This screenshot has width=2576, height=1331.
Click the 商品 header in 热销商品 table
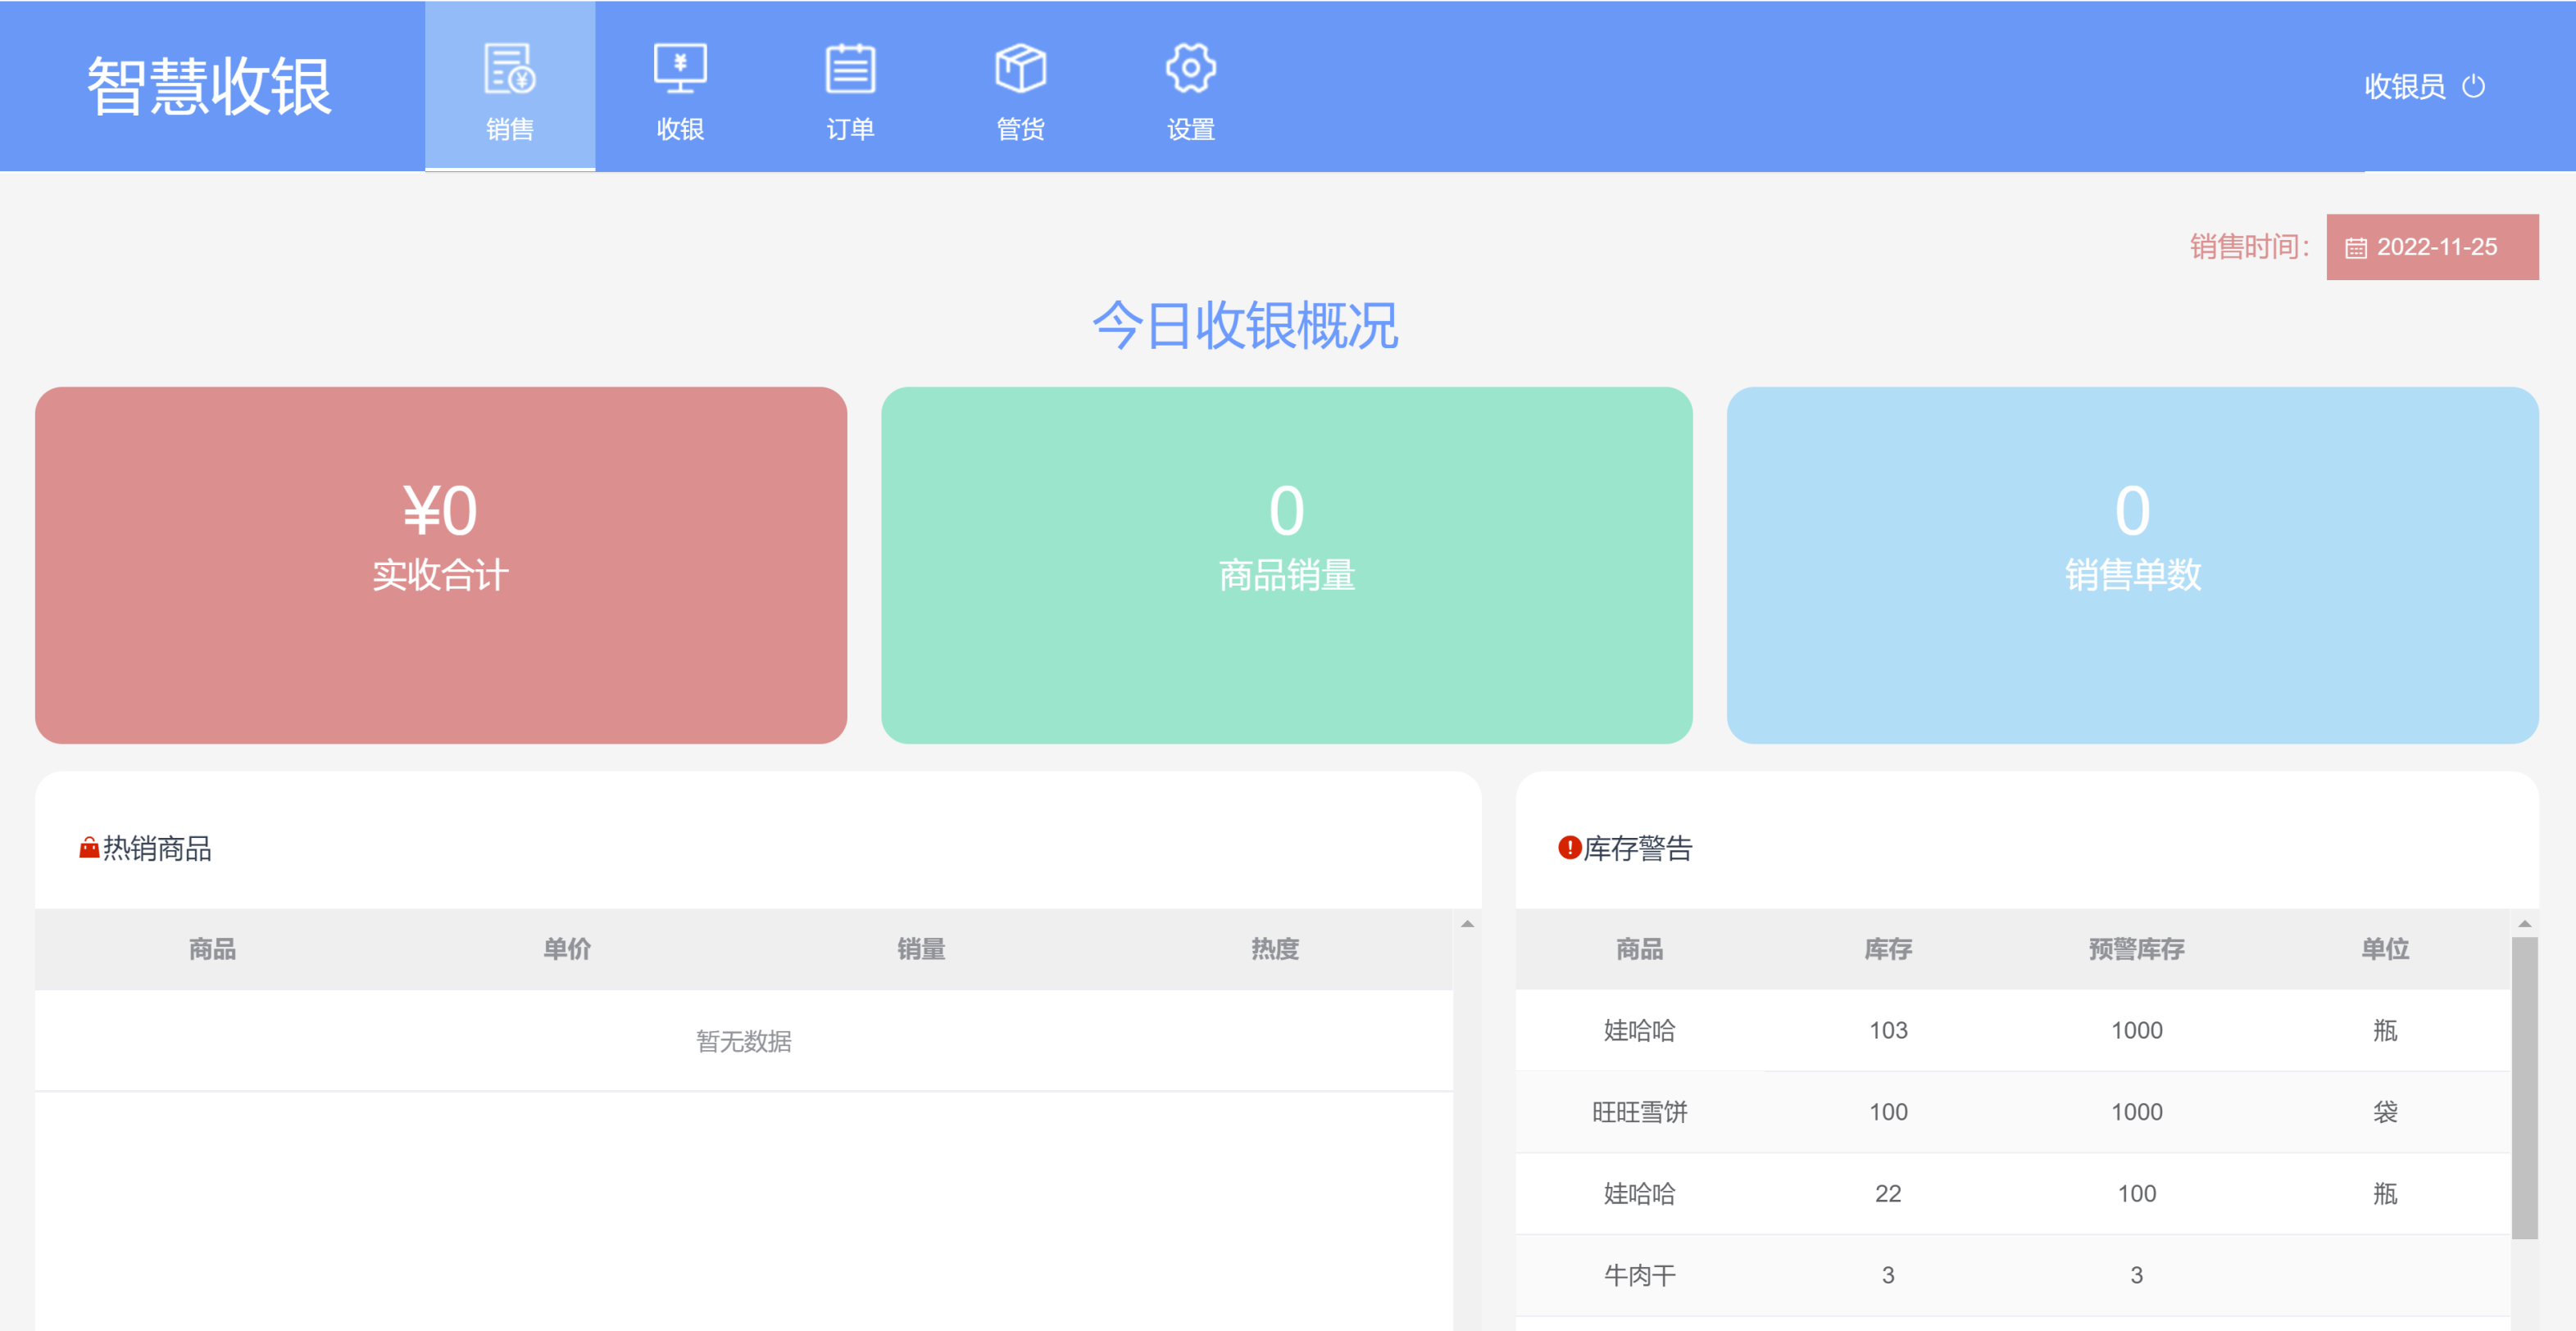(x=212, y=948)
